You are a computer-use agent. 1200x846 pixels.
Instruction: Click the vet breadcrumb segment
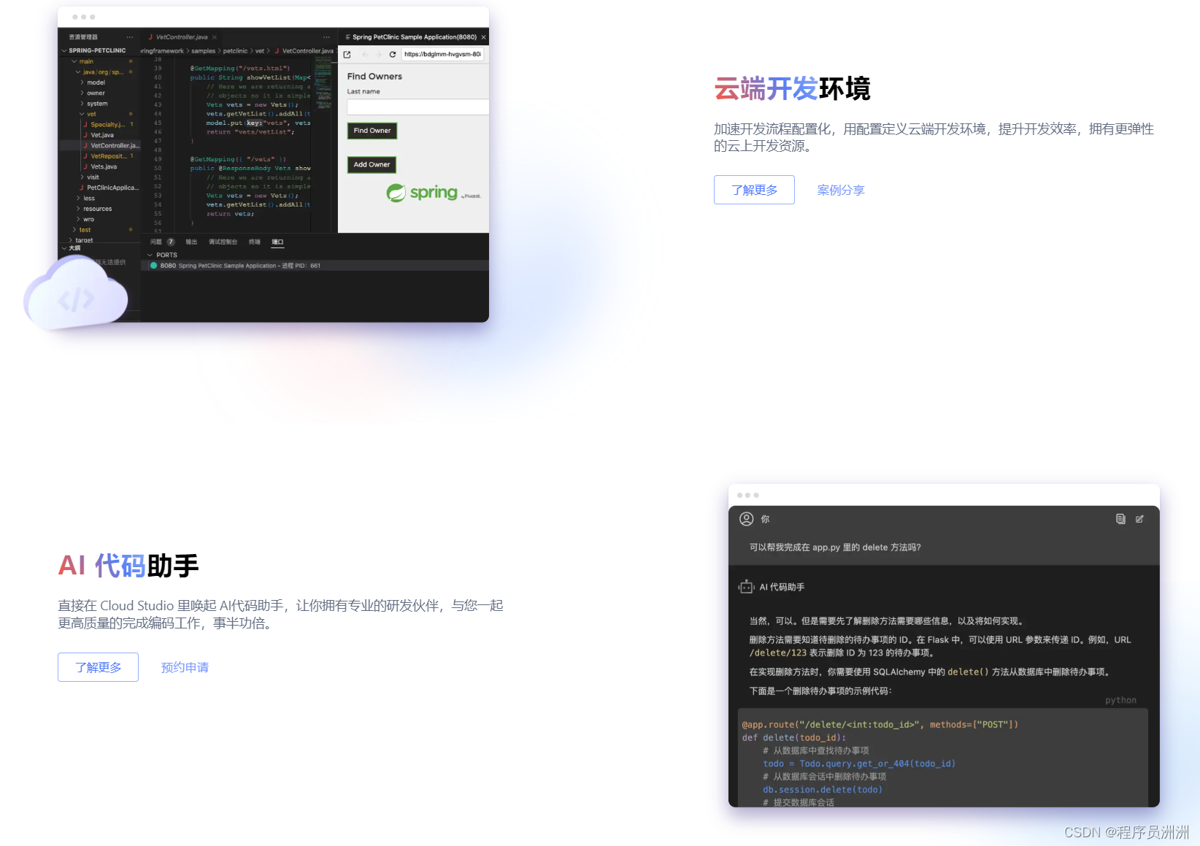(x=260, y=51)
